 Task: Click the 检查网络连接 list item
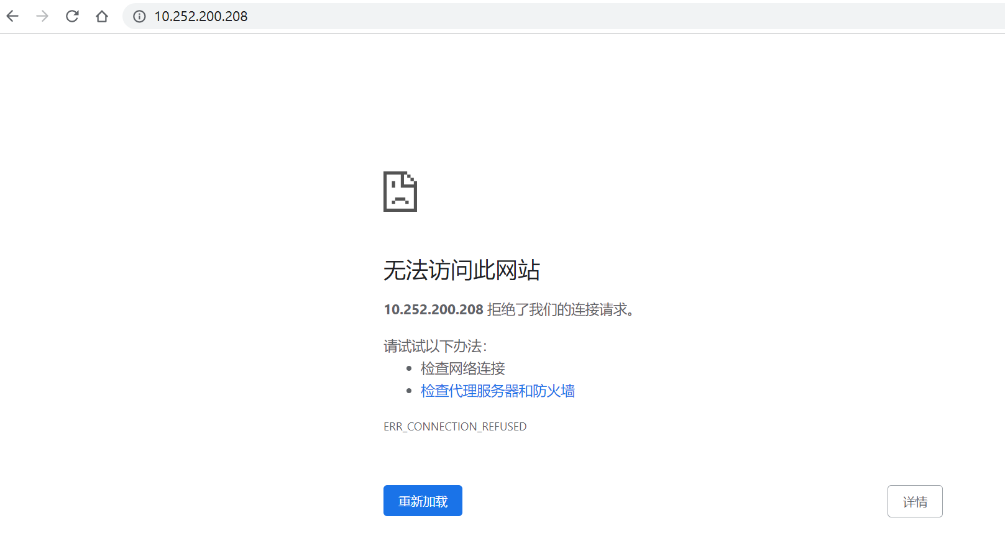[463, 368]
